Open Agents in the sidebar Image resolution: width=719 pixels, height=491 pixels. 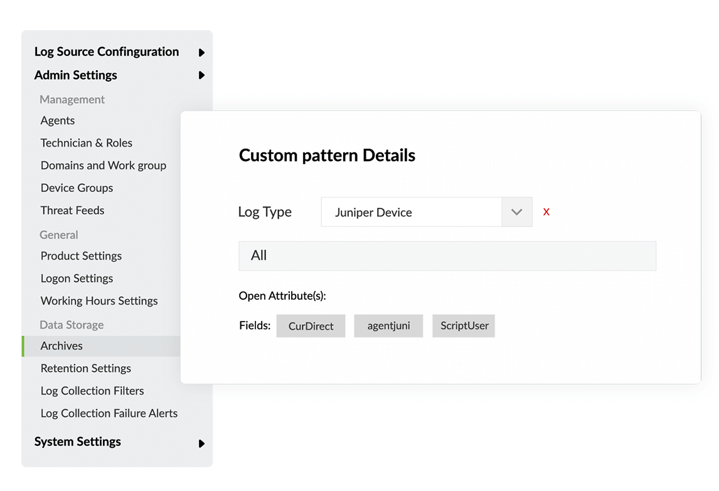58,120
